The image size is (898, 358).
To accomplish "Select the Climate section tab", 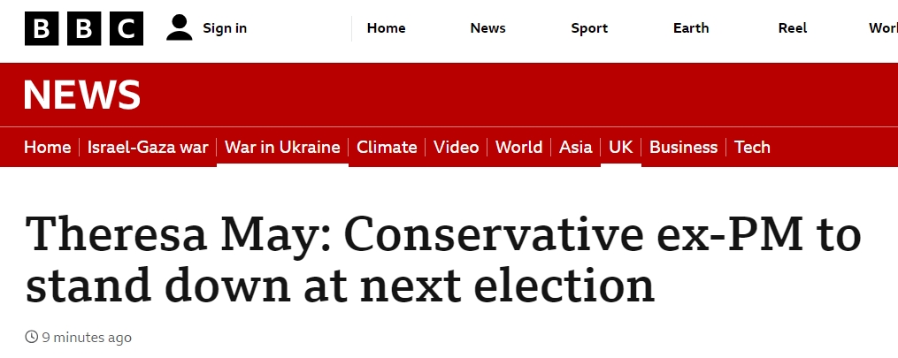I will coord(387,148).
